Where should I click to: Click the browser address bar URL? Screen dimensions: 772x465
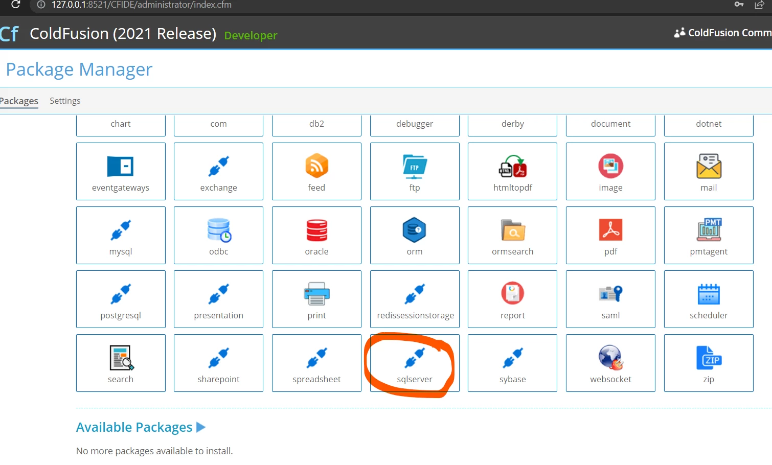[x=142, y=5]
